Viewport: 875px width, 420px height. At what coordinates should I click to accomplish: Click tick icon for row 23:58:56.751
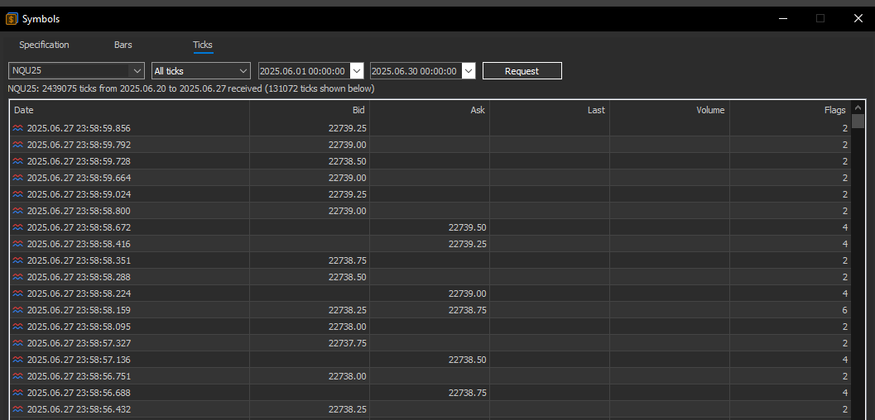pyautogui.click(x=18, y=376)
